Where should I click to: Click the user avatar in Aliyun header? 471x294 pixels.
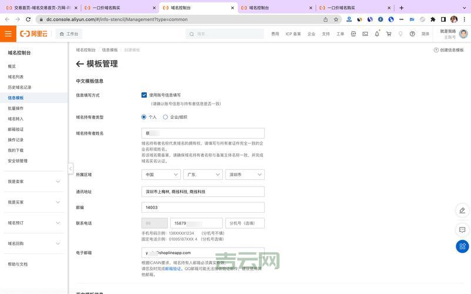(463, 34)
